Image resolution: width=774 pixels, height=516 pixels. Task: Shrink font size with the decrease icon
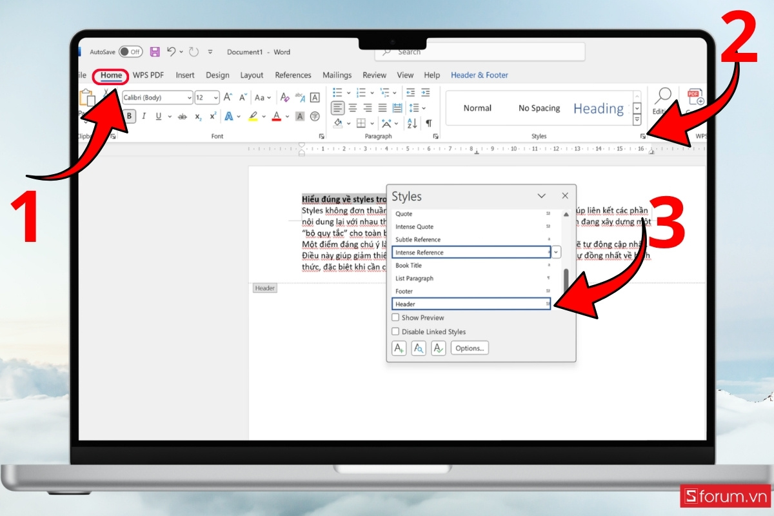click(243, 97)
